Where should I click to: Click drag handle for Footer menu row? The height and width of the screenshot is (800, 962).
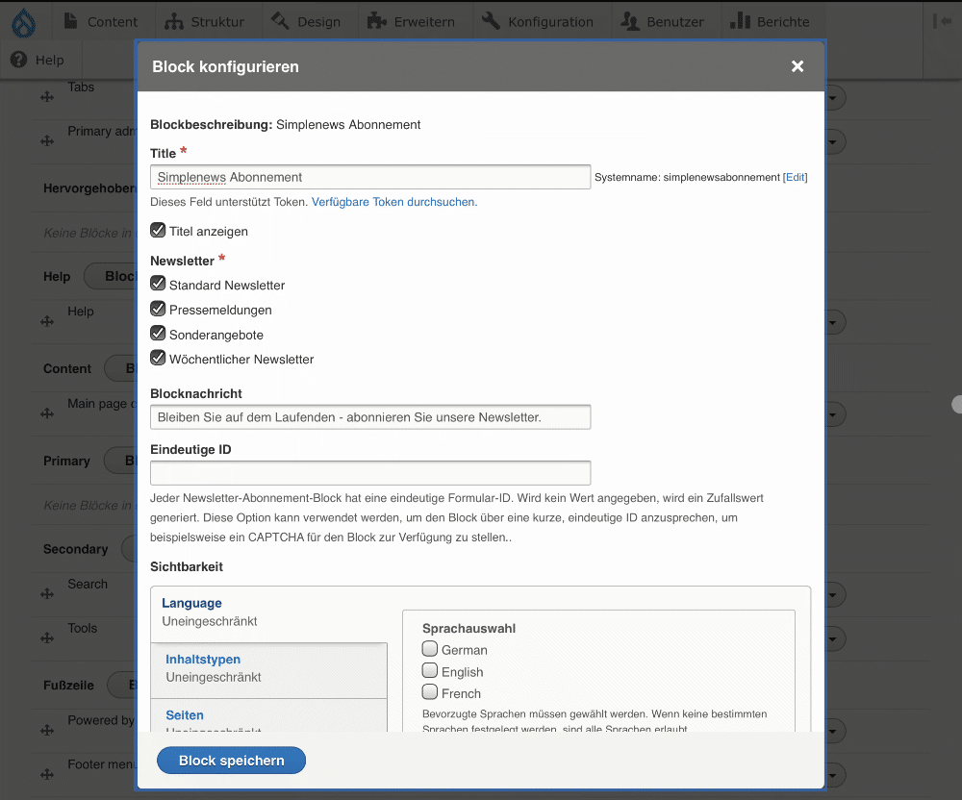(x=47, y=774)
